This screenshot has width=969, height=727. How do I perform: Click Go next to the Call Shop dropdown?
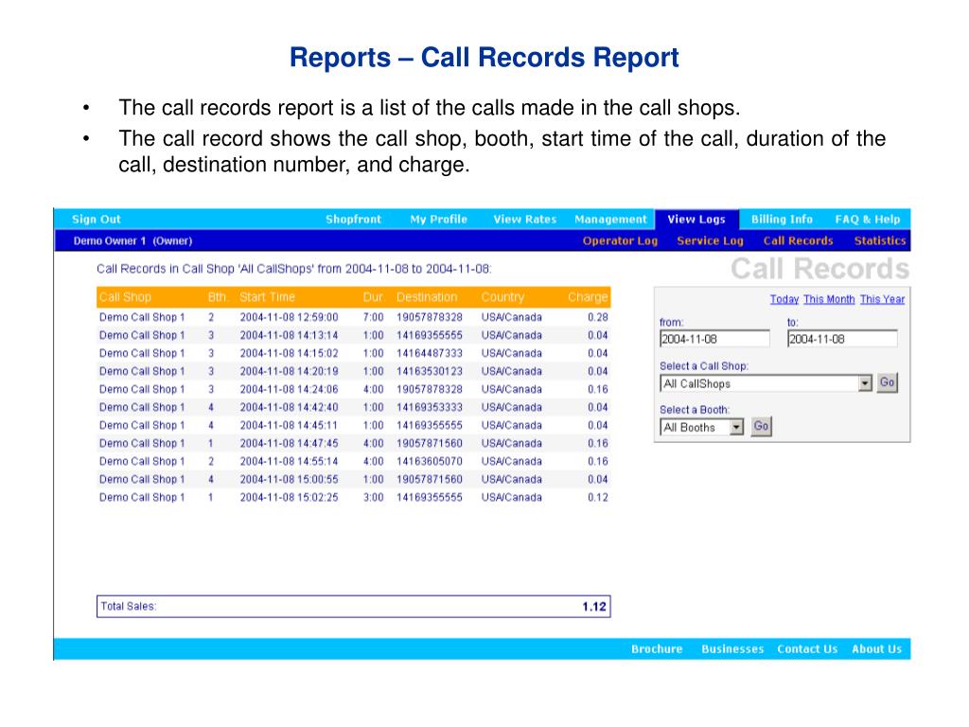(x=887, y=382)
